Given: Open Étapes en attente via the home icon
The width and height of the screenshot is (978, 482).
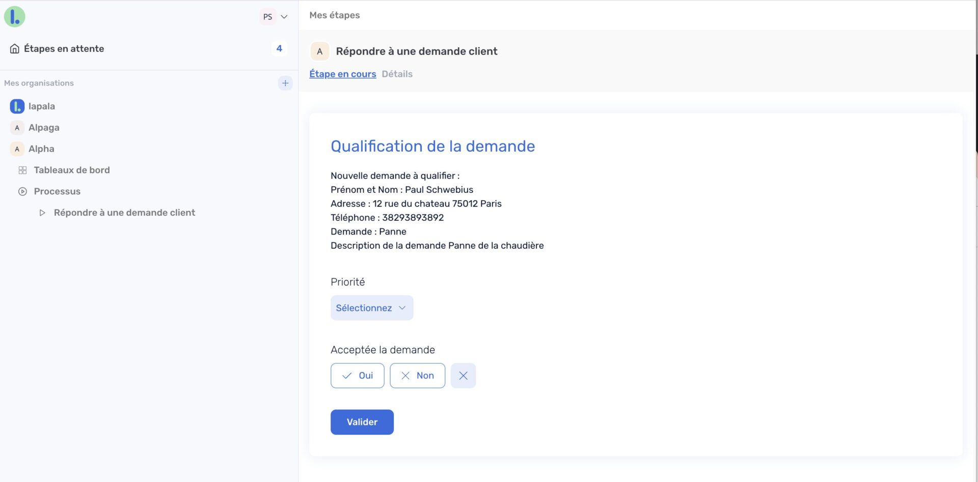Looking at the screenshot, I should pyautogui.click(x=13, y=48).
